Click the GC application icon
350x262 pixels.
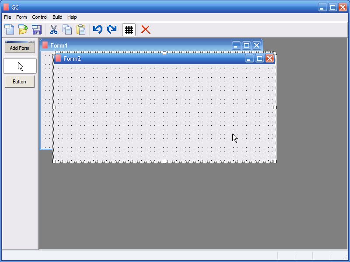point(6,7)
